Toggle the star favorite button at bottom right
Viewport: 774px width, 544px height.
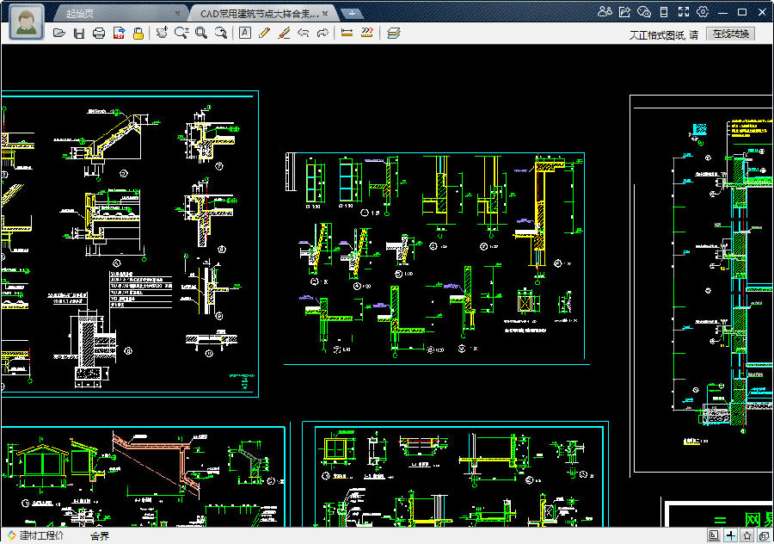(x=747, y=535)
